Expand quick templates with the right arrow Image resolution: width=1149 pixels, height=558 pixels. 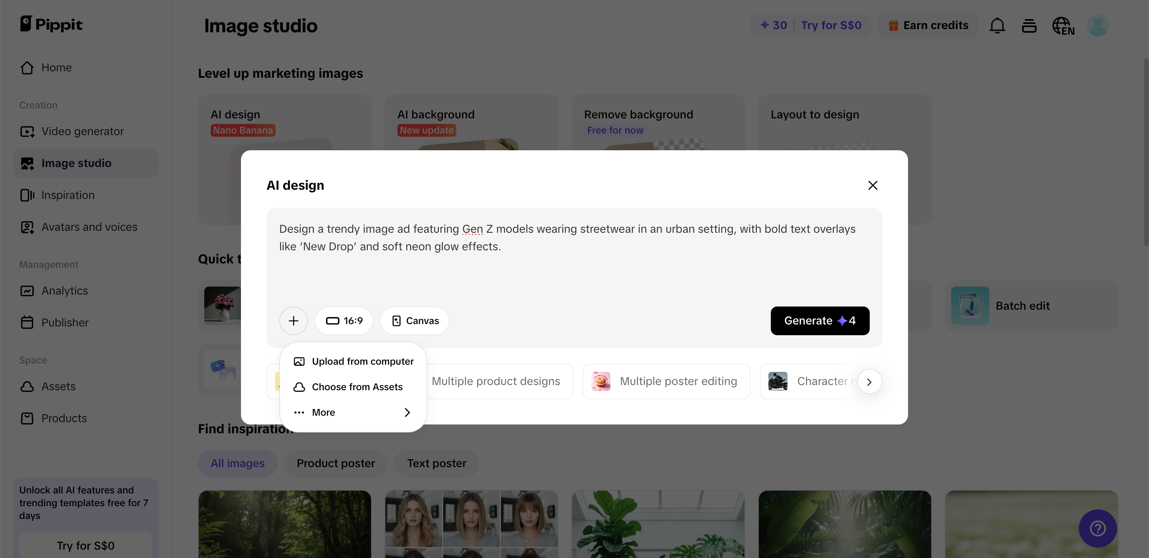869,381
